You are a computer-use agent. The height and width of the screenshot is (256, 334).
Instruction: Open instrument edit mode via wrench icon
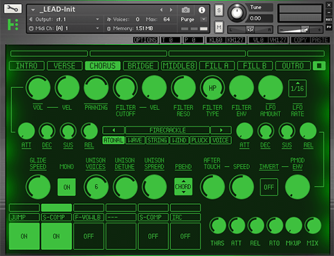click(13, 9)
